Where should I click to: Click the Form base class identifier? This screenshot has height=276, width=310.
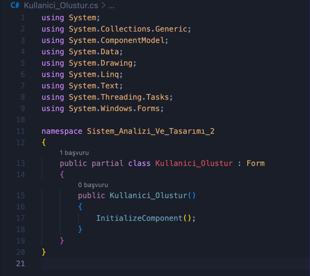255,163
